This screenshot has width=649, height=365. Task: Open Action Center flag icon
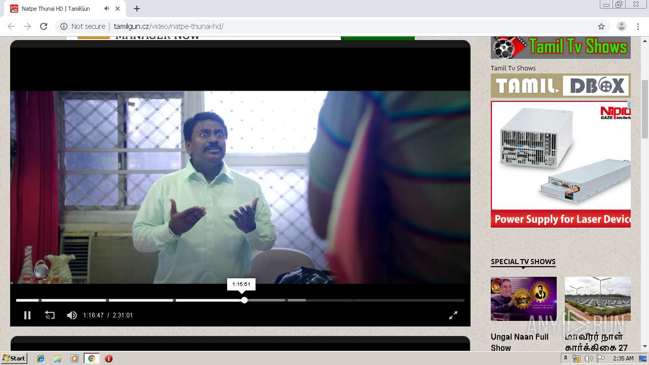pos(600,358)
